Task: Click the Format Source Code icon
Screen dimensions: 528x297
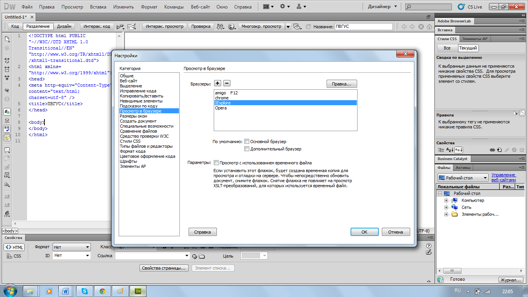Action: 7,213
